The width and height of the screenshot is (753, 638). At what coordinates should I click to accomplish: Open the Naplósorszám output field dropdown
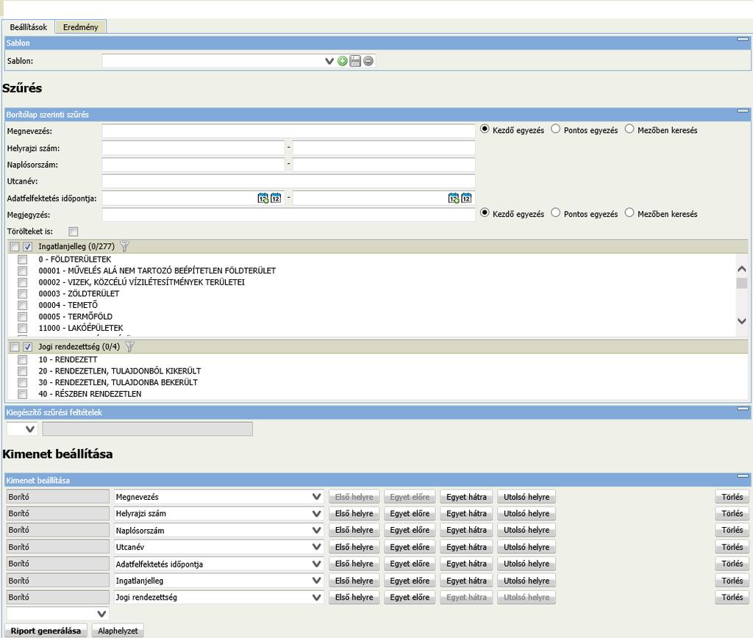point(316,531)
